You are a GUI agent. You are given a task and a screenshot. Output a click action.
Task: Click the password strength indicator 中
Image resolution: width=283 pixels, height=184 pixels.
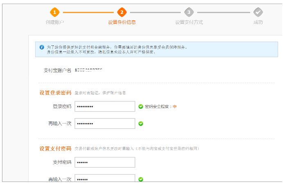[x=175, y=107]
